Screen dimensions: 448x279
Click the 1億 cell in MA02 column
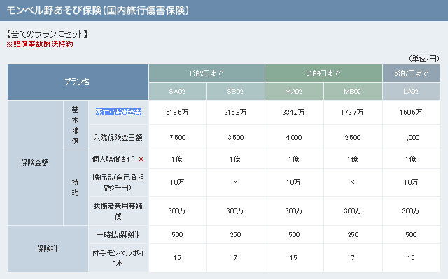point(294,159)
